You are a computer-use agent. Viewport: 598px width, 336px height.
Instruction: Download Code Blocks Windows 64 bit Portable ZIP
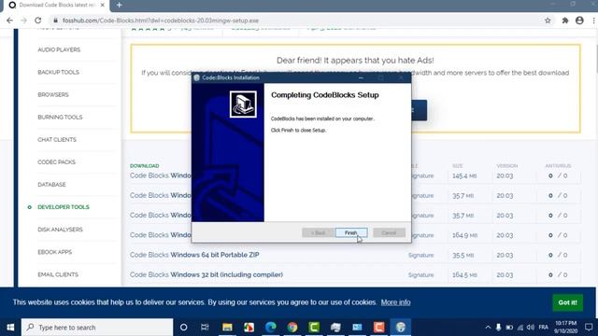coord(194,255)
